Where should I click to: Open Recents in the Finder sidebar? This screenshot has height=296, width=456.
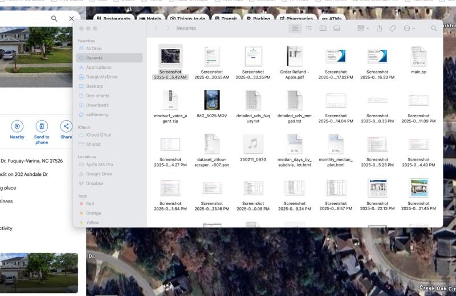click(x=109, y=58)
